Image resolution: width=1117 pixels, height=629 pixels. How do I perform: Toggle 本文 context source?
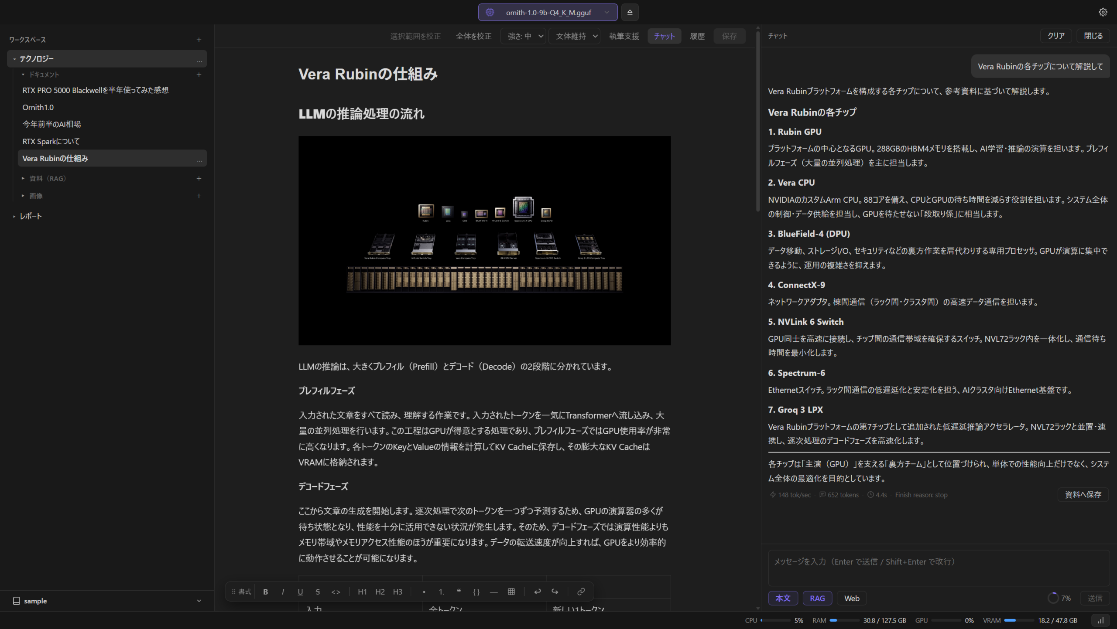pos(783,598)
